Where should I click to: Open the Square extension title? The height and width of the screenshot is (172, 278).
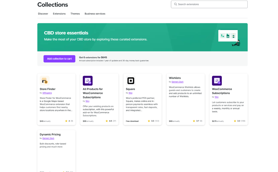[130, 89]
